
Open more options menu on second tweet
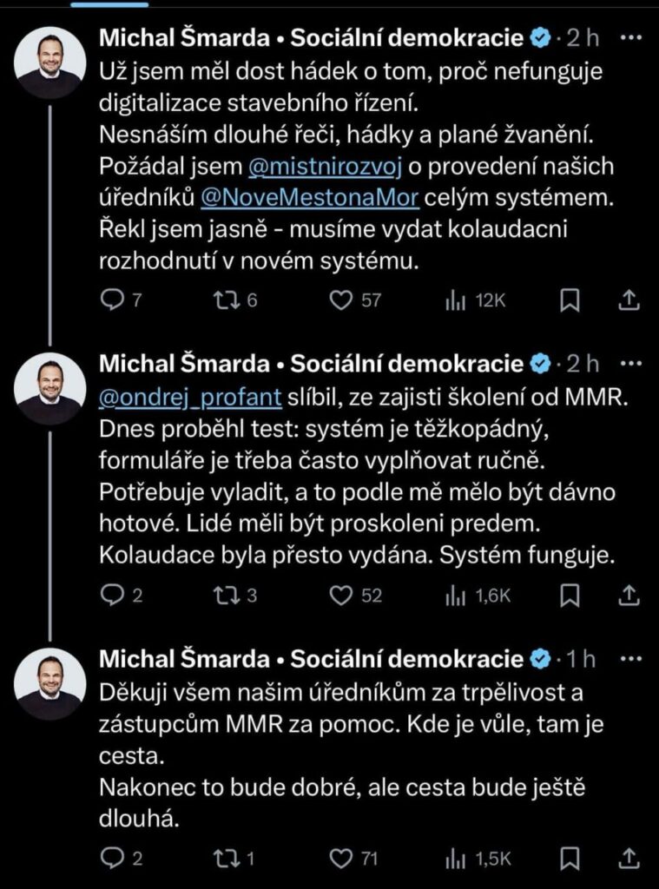point(632,364)
